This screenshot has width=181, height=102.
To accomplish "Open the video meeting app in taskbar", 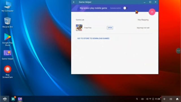I will [x=13, y=99].
